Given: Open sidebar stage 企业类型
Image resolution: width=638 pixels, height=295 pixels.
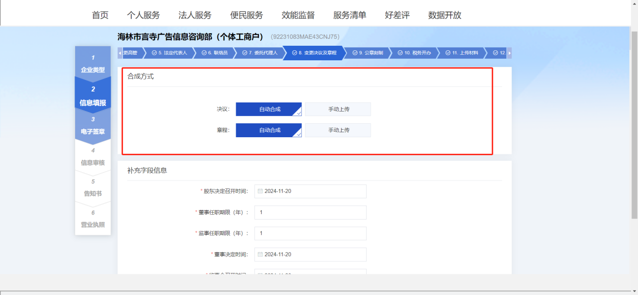Looking at the screenshot, I should point(93,64).
